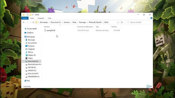This screenshot has width=175, height=98.
Task: Navigate to Ninja folder breadcrumb
Action: (x=74, y=22)
